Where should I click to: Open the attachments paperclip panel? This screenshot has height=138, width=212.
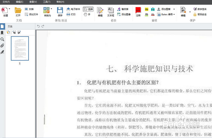(2, 46)
